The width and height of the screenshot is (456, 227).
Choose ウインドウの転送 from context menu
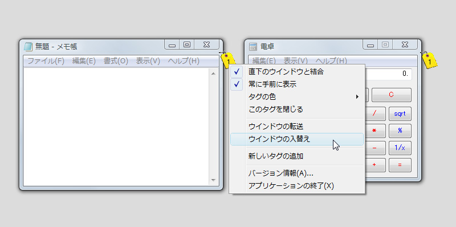point(296,126)
